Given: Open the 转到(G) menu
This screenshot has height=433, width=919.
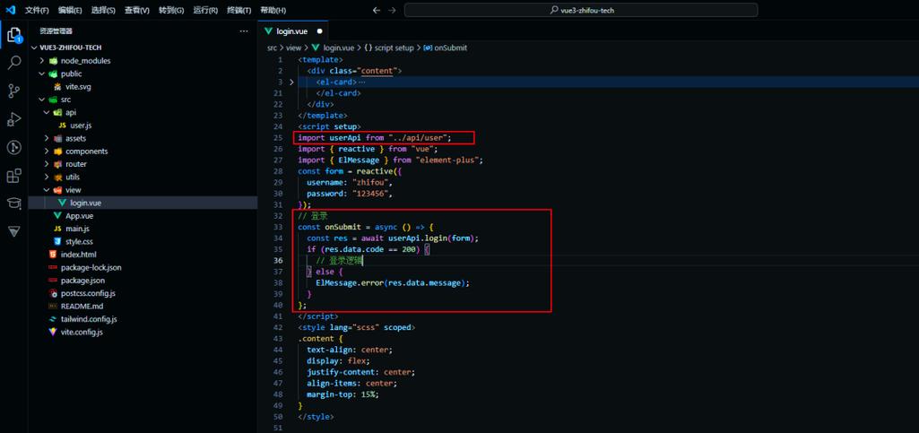Looking at the screenshot, I should [170, 11].
